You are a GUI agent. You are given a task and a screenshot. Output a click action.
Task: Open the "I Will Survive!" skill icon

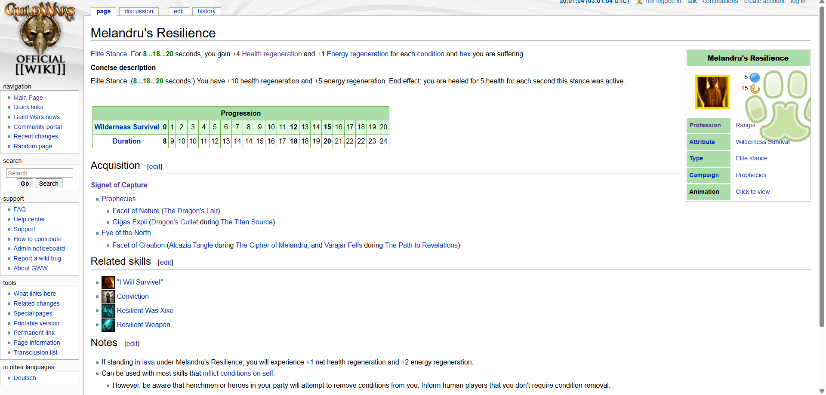coord(108,282)
